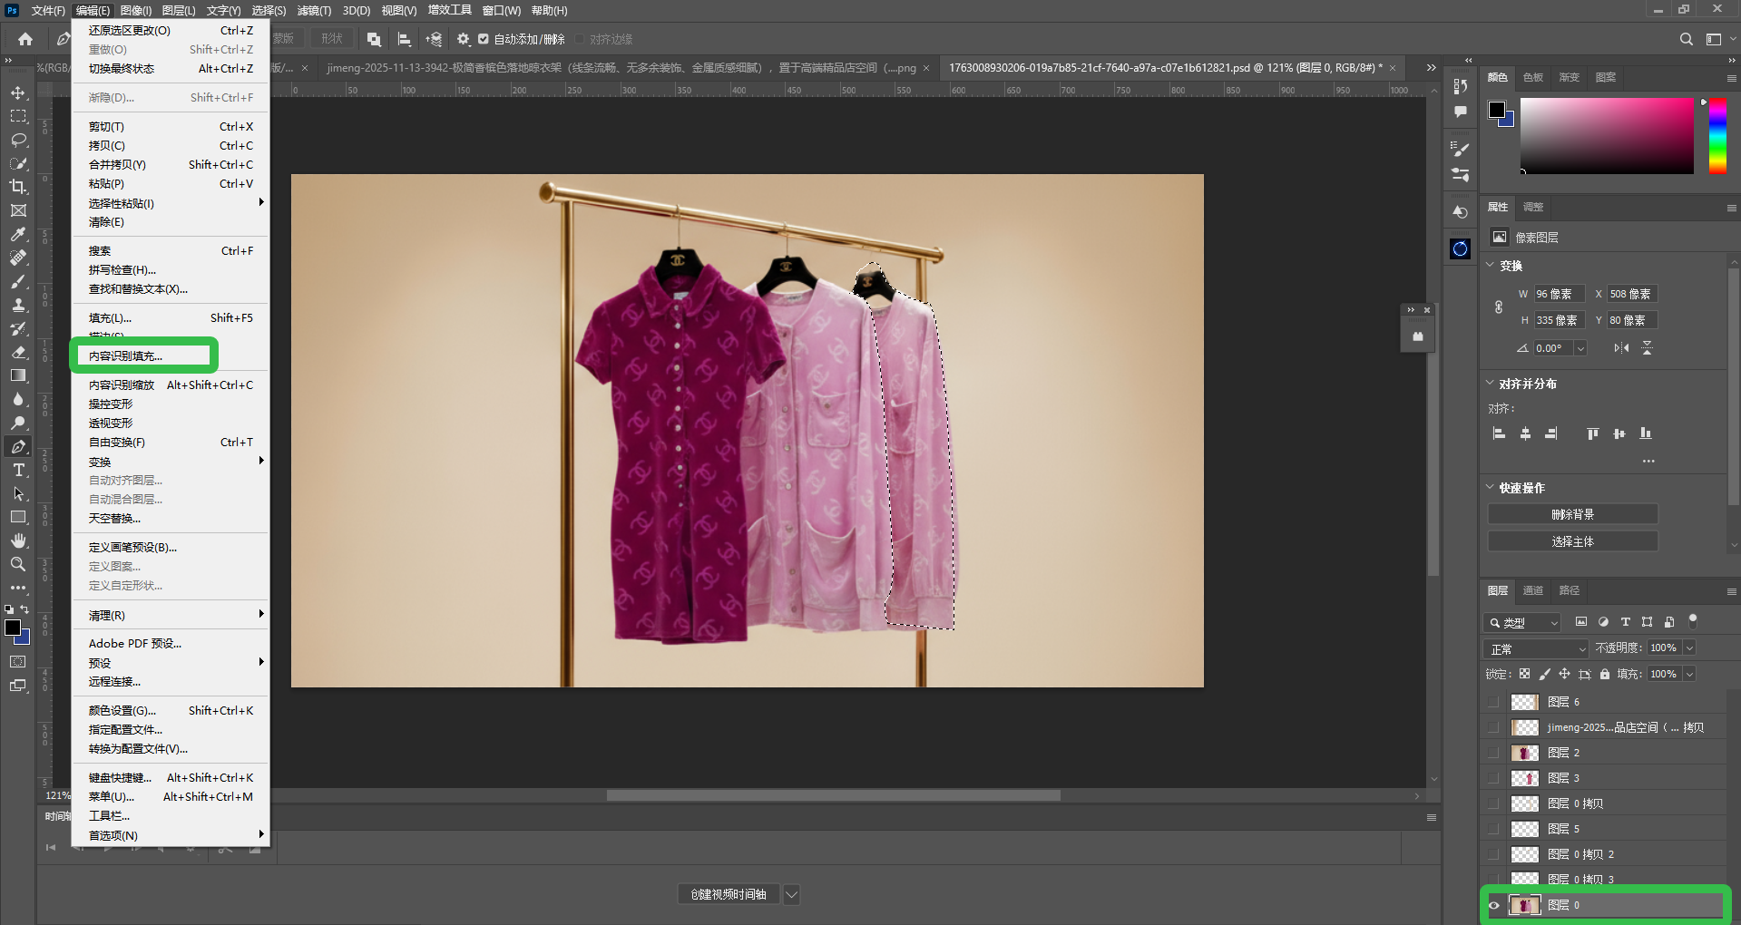Viewport: 1741px width, 925px height.
Task: Choose the Hand tool
Action: (18, 540)
